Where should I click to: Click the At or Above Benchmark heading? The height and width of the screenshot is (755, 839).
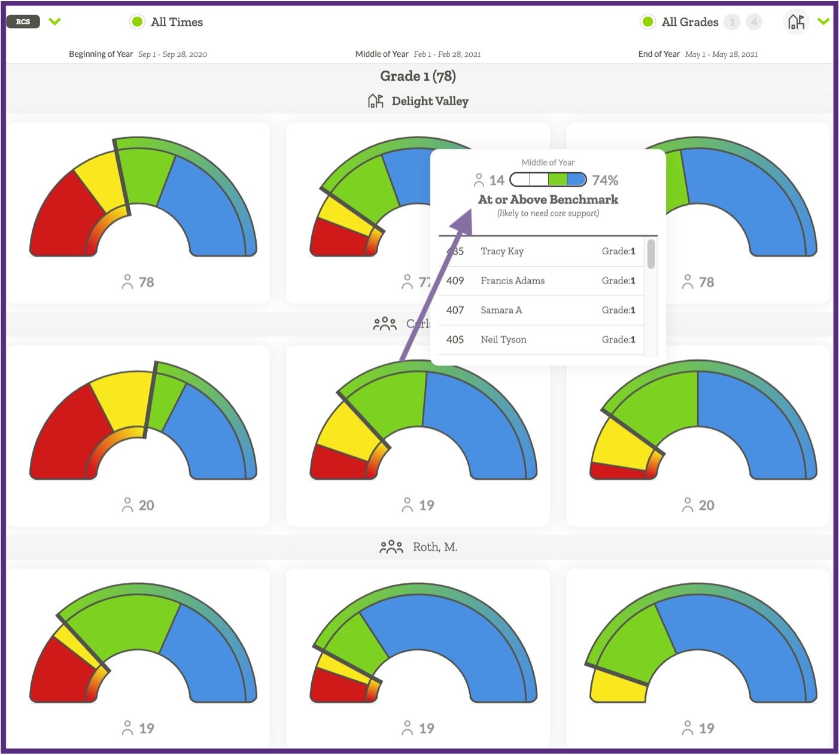[548, 199]
